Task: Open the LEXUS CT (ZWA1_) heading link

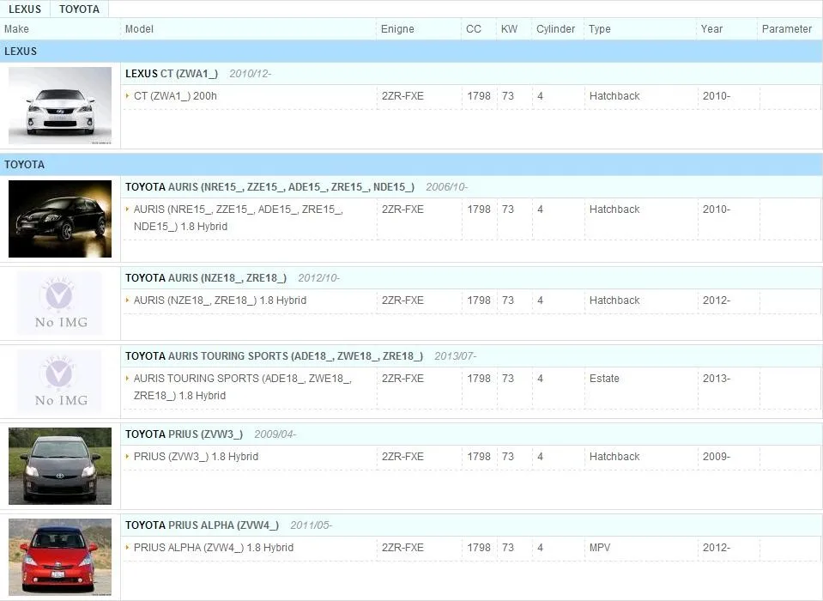Action: (x=172, y=74)
